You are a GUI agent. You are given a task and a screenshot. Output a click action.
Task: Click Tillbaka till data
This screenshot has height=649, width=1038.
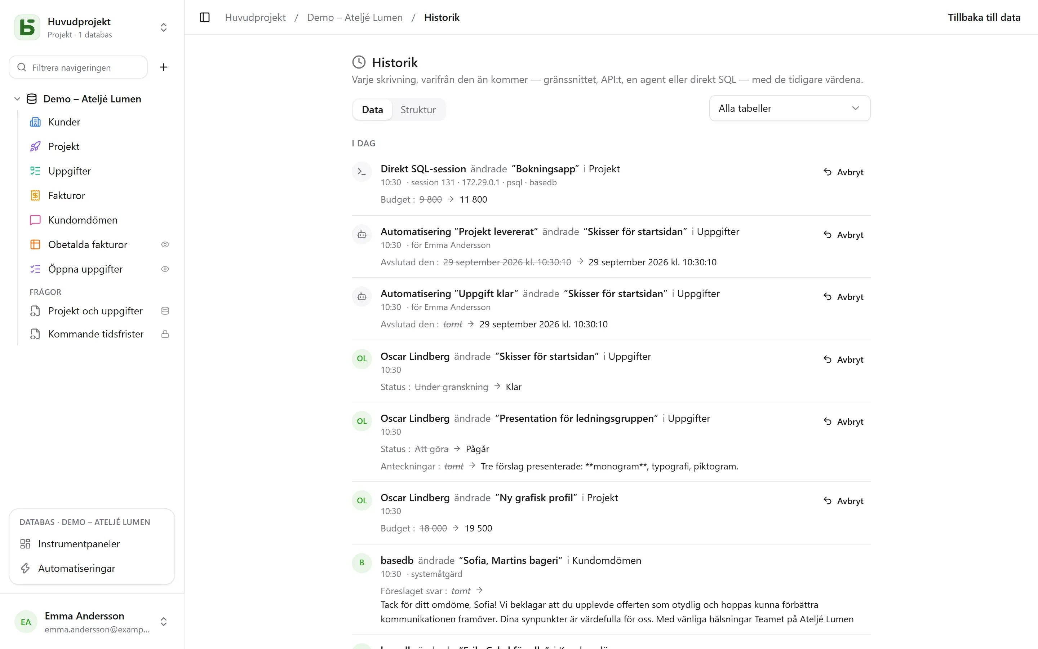click(x=984, y=18)
